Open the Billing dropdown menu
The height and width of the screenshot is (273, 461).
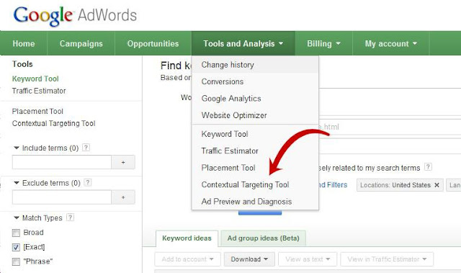(323, 43)
